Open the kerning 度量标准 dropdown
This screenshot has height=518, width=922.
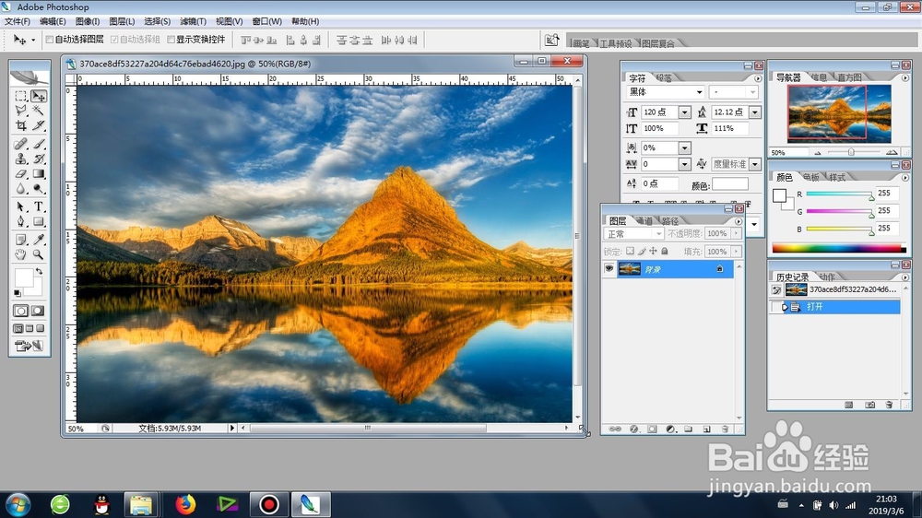click(x=755, y=164)
